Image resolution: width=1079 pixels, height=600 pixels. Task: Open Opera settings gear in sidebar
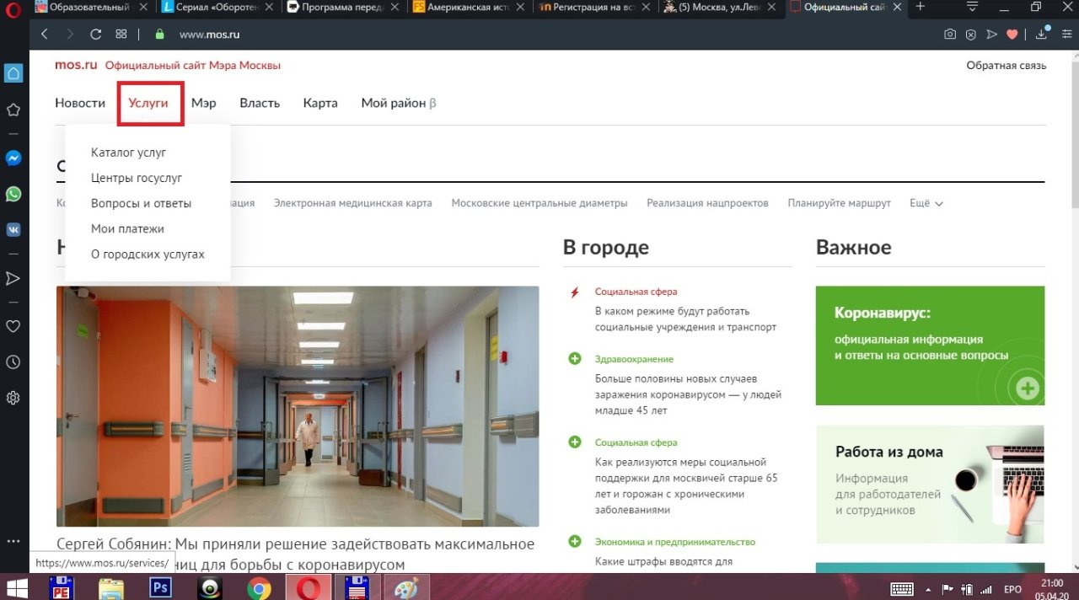coord(13,398)
